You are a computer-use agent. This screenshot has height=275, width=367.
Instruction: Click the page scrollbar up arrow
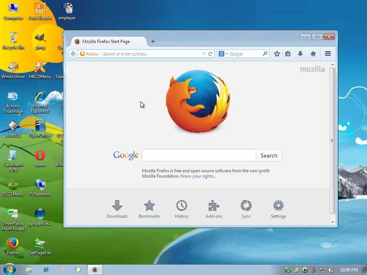point(332,64)
